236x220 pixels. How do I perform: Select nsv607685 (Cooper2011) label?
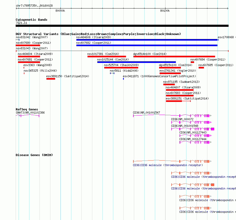coord(216,65)
